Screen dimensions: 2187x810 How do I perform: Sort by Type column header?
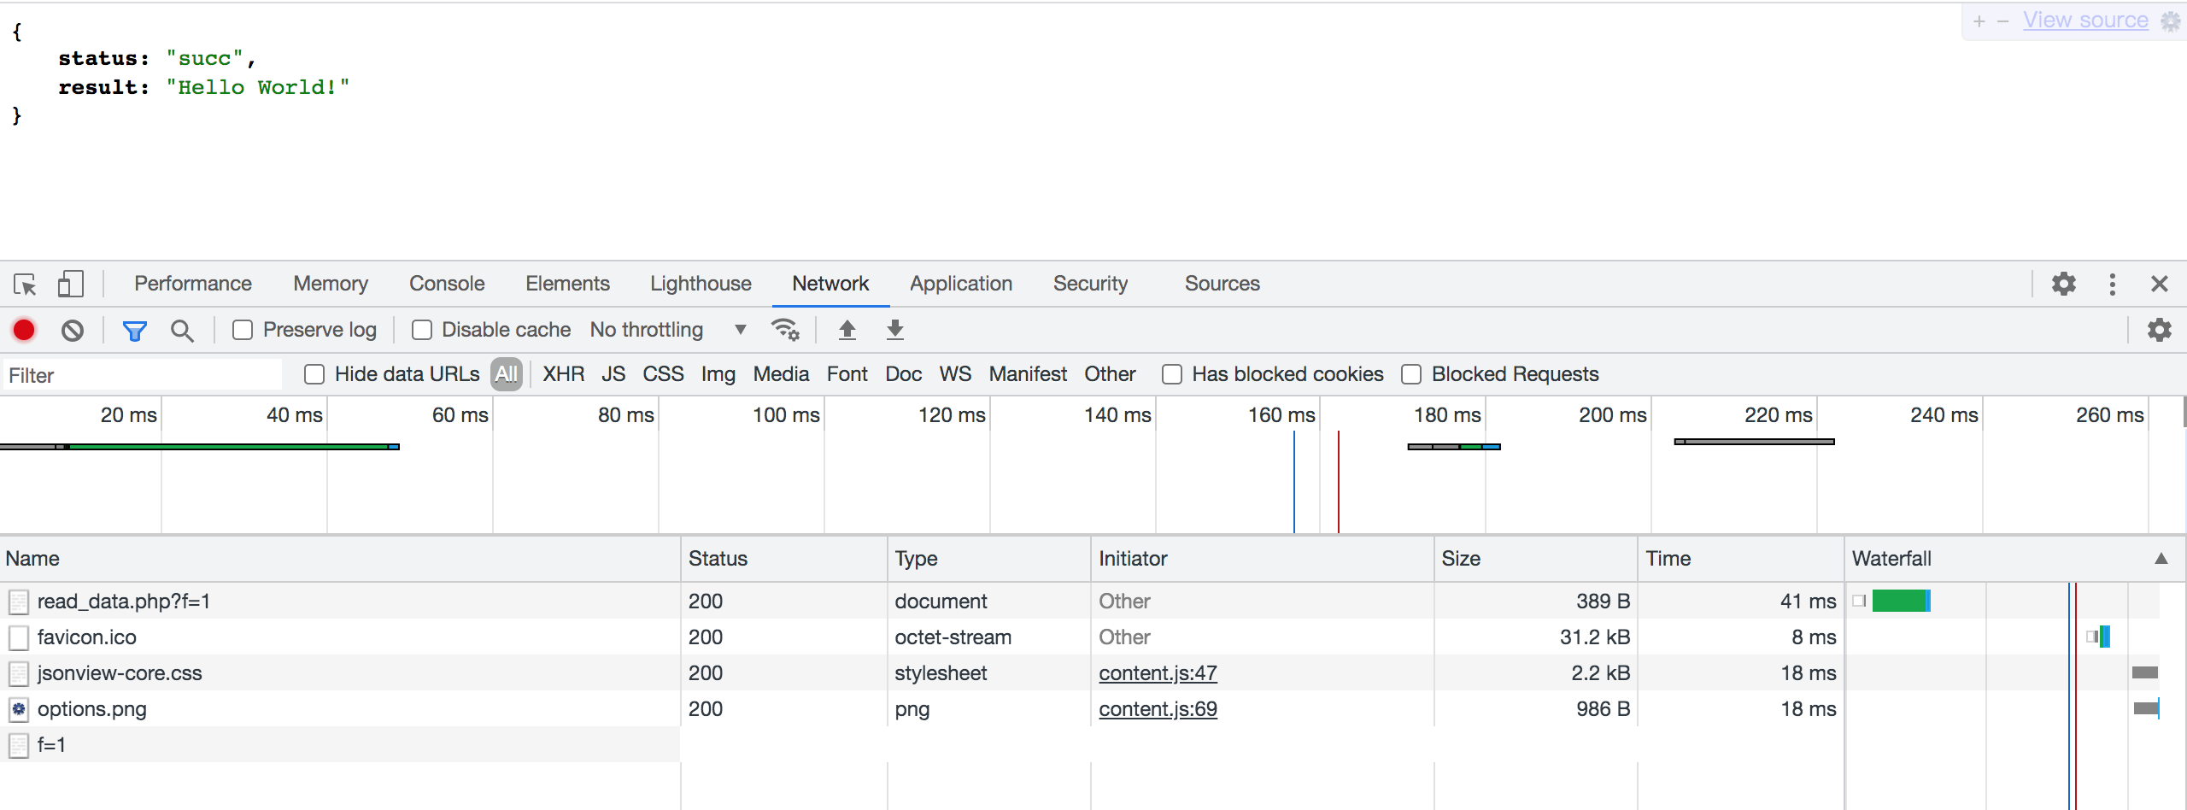click(x=989, y=559)
